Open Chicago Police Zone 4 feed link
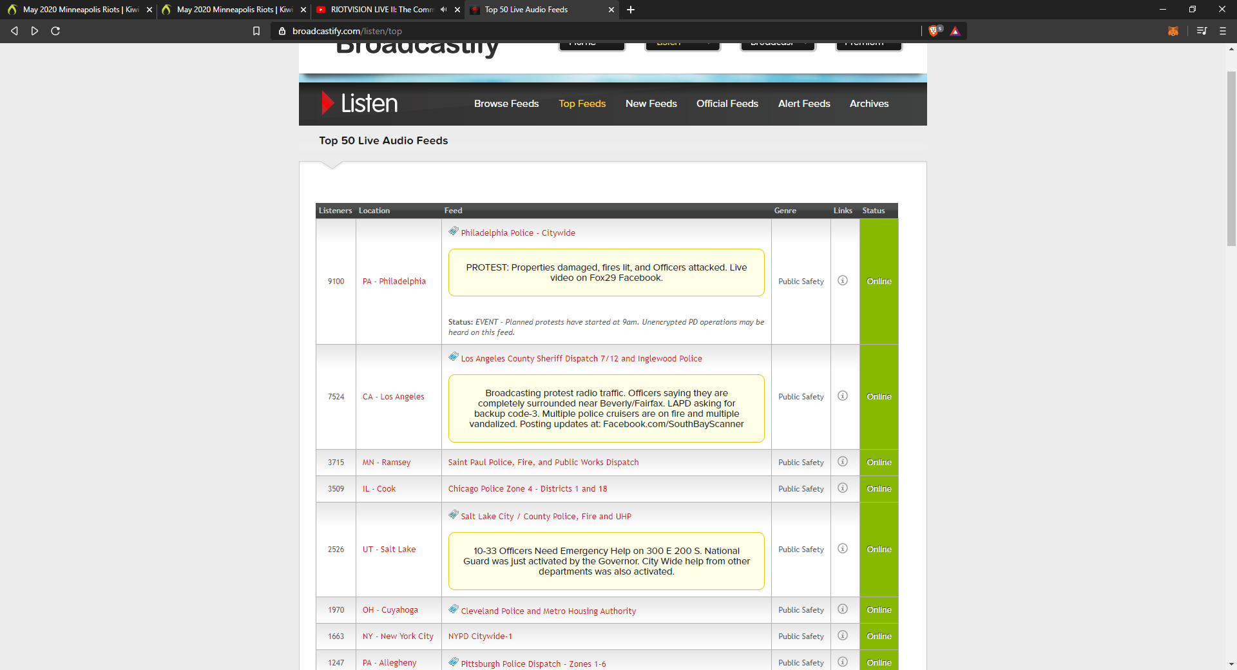Screen dimensions: 1237x670 [x=528, y=489]
